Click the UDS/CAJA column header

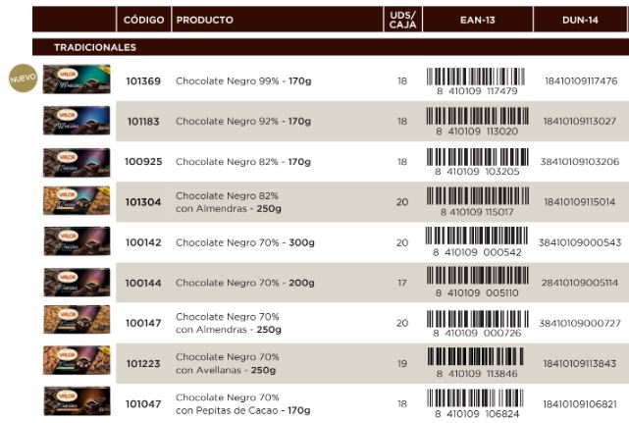(402, 19)
